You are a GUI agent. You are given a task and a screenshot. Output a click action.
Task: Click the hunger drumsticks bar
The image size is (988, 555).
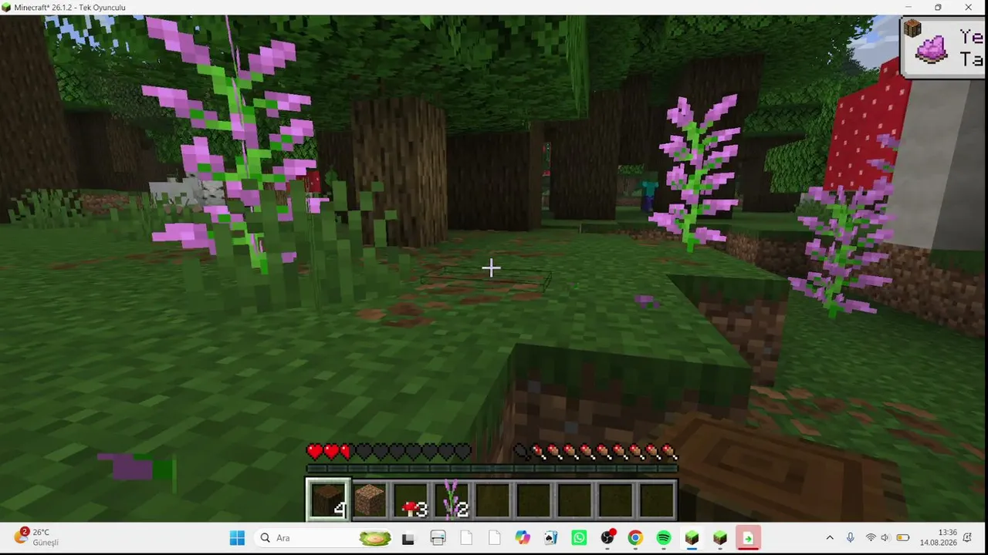(595, 452)
